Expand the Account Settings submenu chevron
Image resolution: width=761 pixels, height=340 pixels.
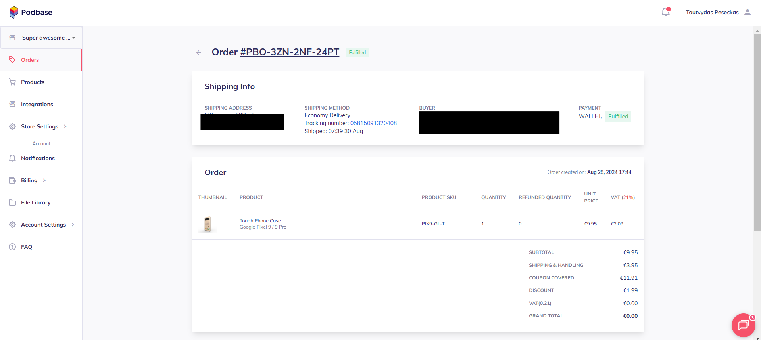click(x=73, y=225)
